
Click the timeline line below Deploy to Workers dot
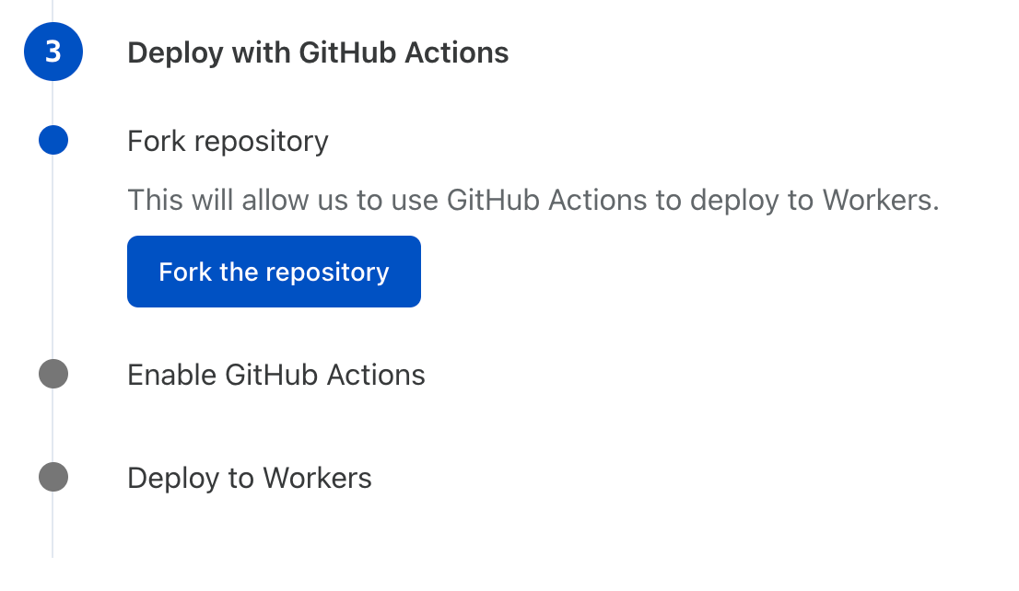click(53, 525)
